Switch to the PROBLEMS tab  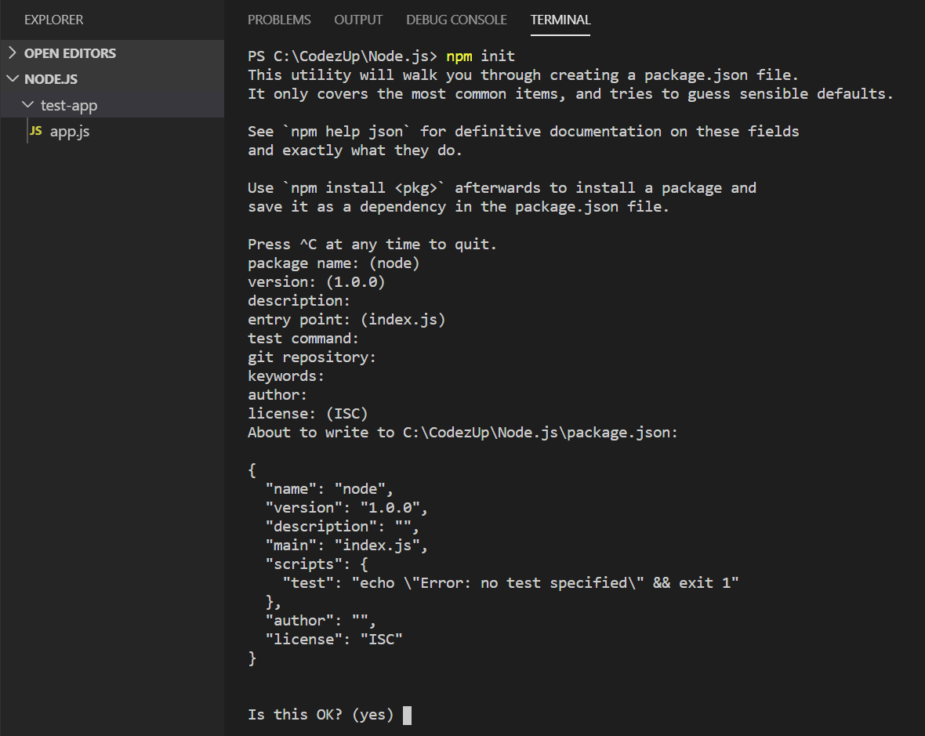pos(279,20)
